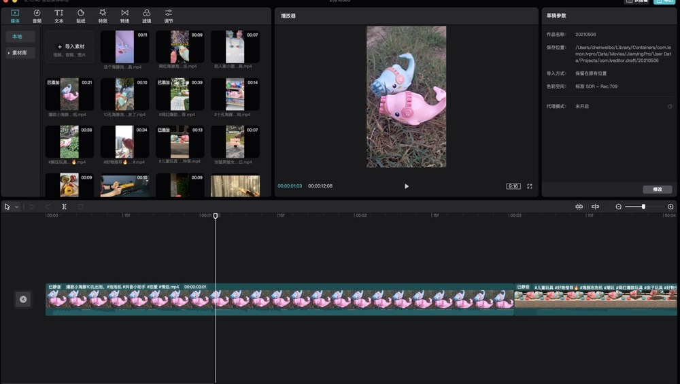Viewport: 680px width, 384px height.
Task: Click the current timecode 00:00:01:03
Action: pos(290,186)
